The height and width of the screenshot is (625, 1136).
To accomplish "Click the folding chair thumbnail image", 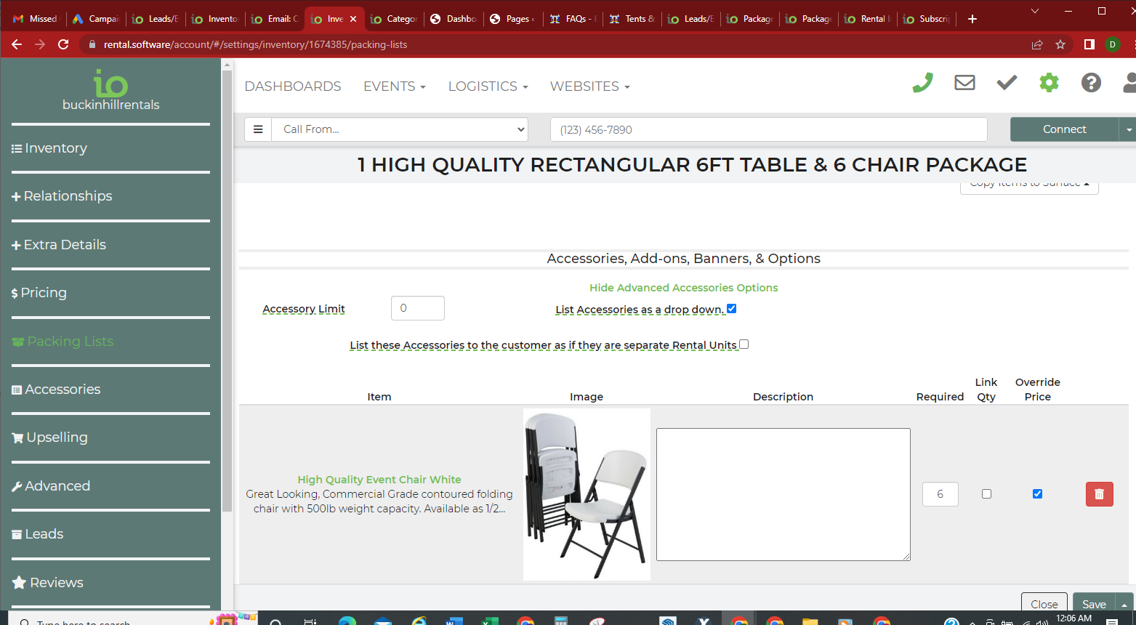I will (x=587, y=494).
